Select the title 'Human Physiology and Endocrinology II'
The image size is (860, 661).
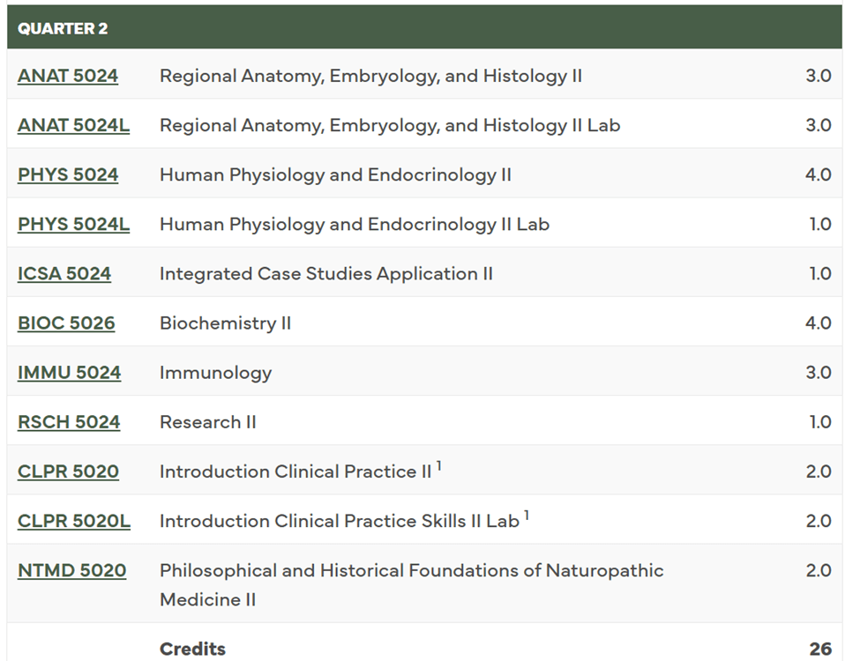click(336, 175)
